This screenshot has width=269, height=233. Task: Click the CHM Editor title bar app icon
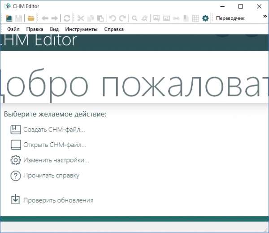point(7,6)
